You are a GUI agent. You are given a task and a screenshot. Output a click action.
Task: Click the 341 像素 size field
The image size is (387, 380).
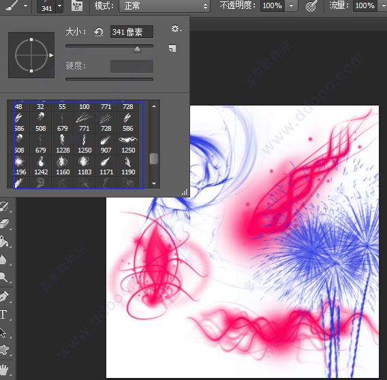pyautogui.click(x=131, y=32)
